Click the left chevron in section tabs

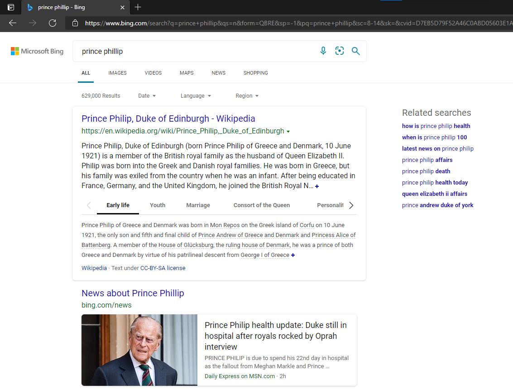point(89,205)
